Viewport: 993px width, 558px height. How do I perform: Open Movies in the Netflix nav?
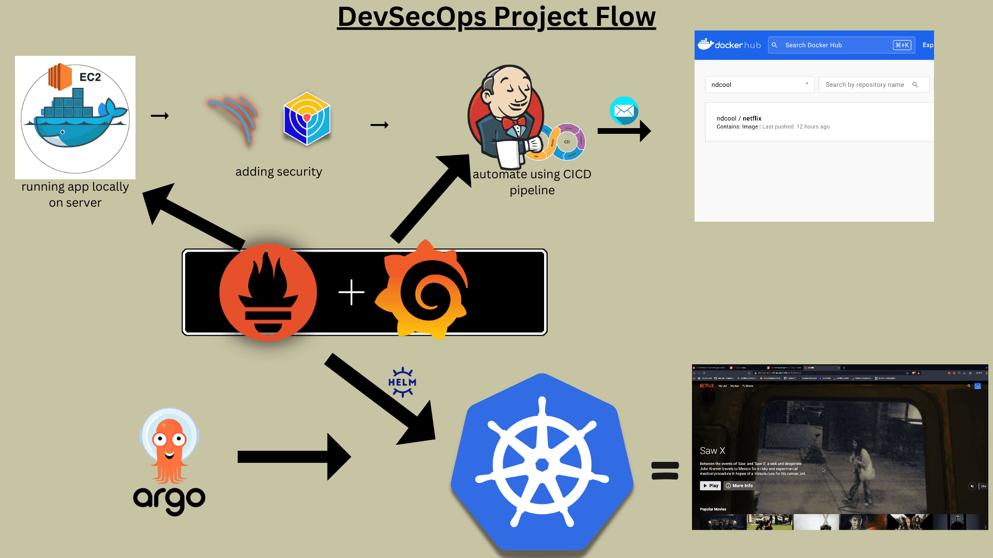(734, 386)
